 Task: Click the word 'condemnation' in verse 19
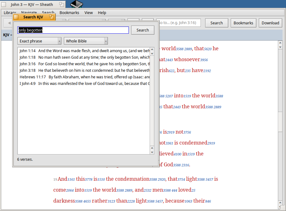coord(132,179)
